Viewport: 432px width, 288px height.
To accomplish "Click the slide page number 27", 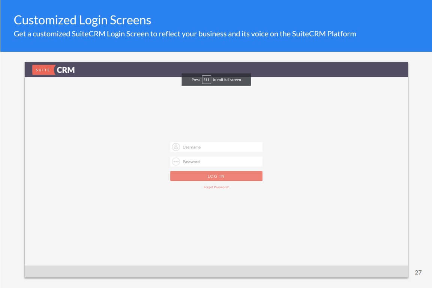I will [418, 272].
